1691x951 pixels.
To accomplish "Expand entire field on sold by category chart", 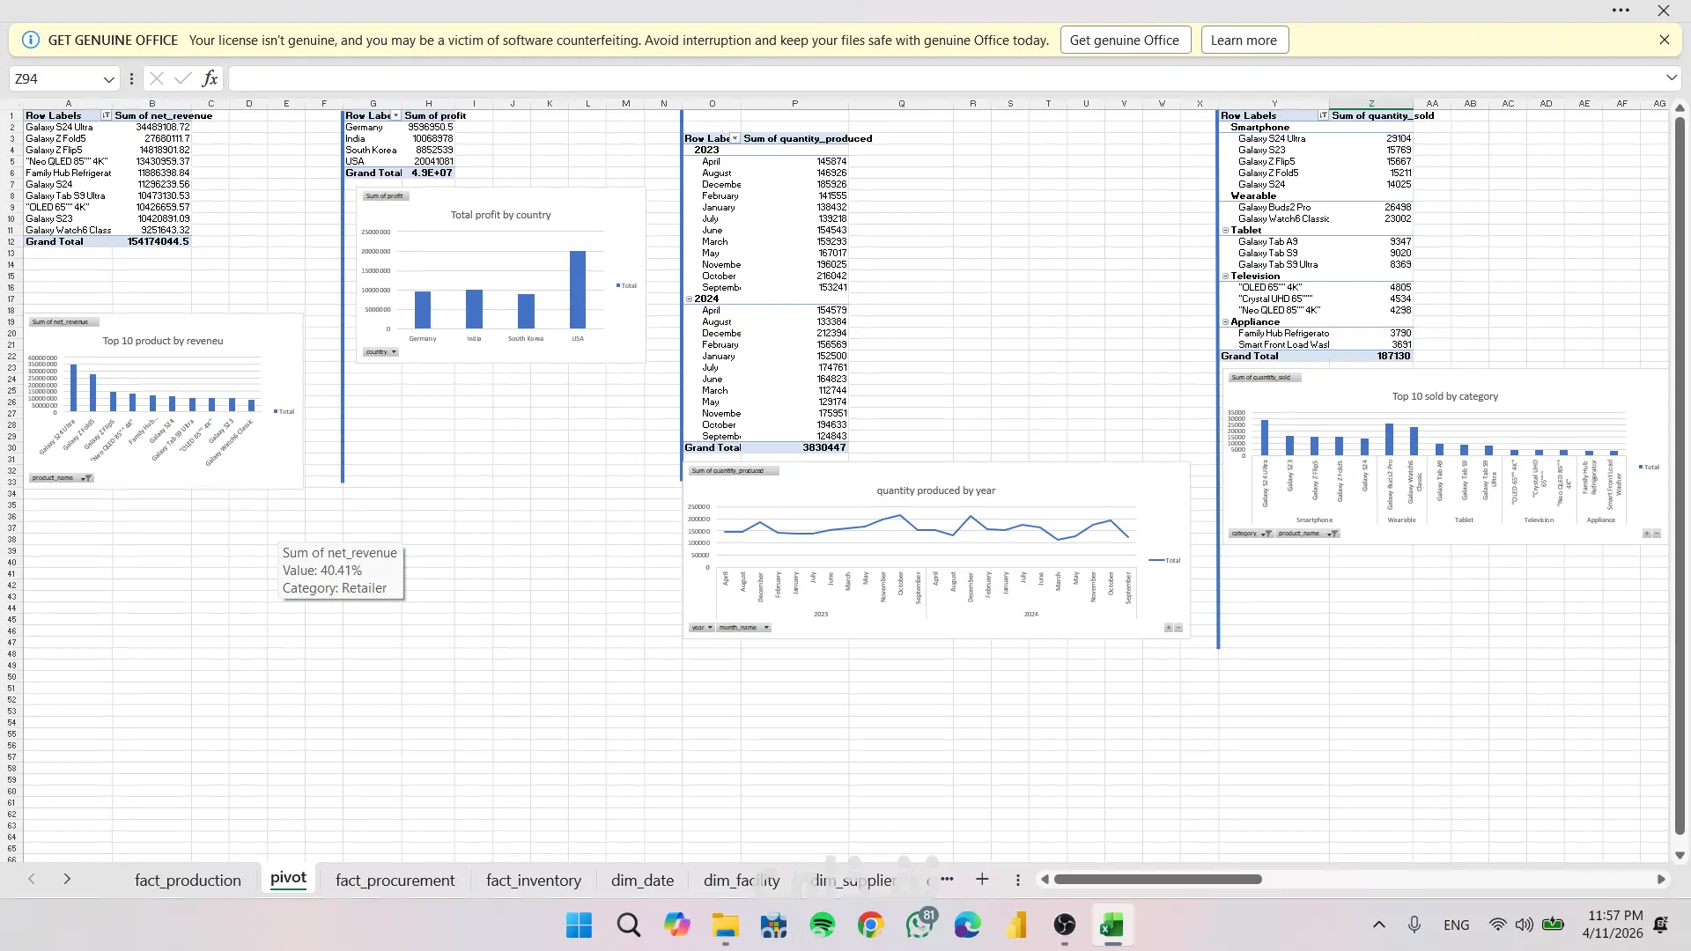I will point(1647,534).
